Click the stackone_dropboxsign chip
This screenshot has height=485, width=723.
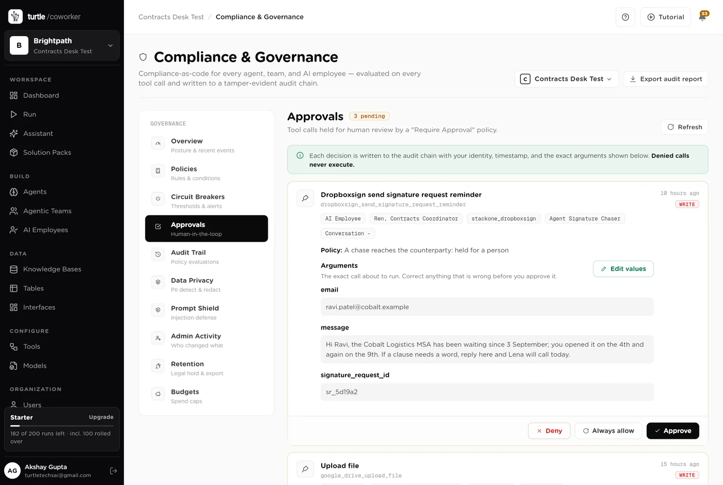504,219
